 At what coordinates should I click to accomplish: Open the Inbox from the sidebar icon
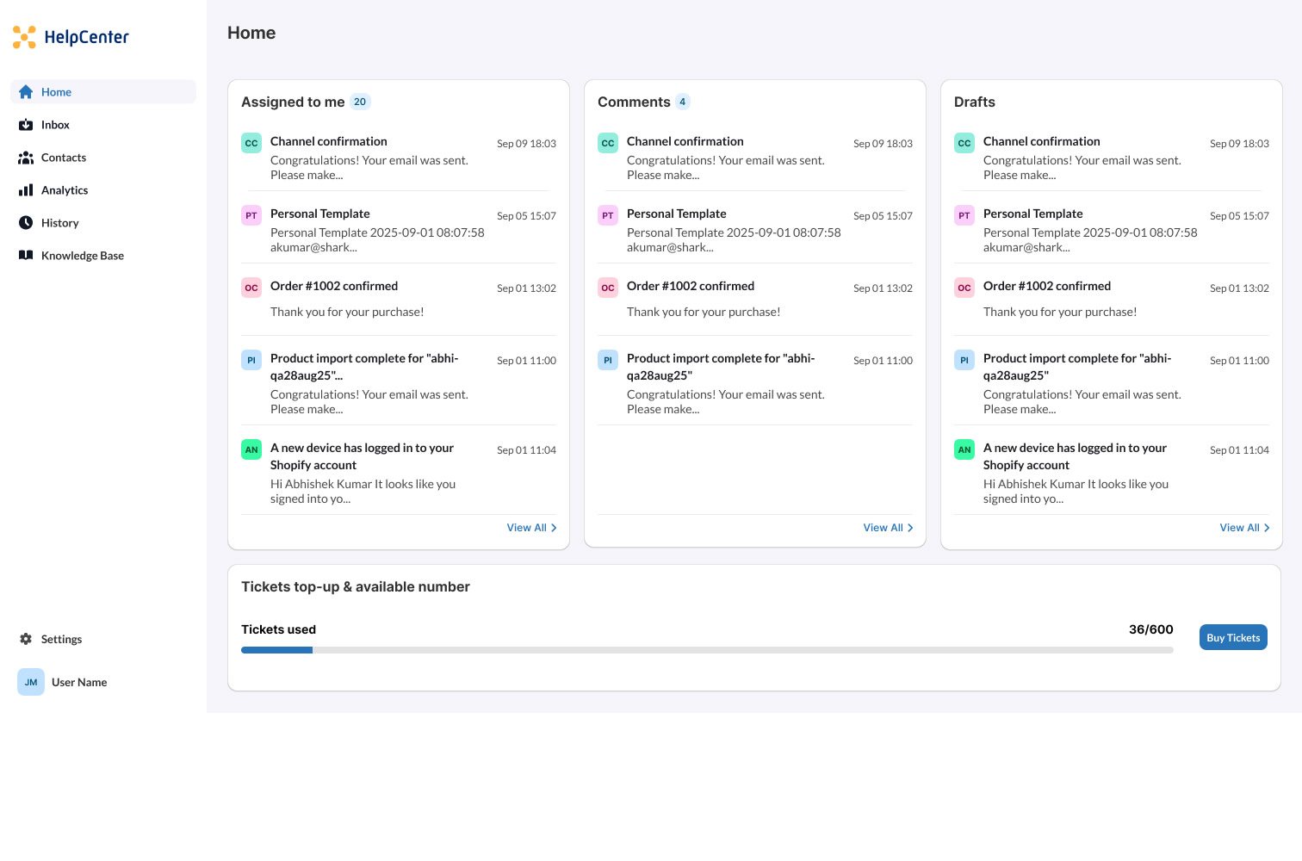click(x=26, y=125)
